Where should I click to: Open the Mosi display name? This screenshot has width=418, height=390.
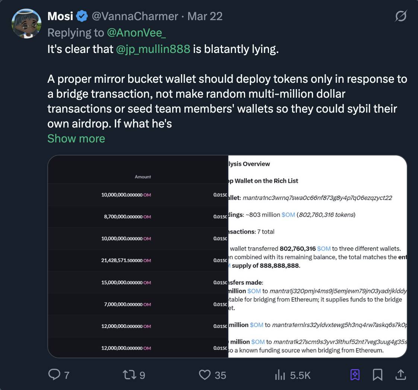click(x=60, y=16)
